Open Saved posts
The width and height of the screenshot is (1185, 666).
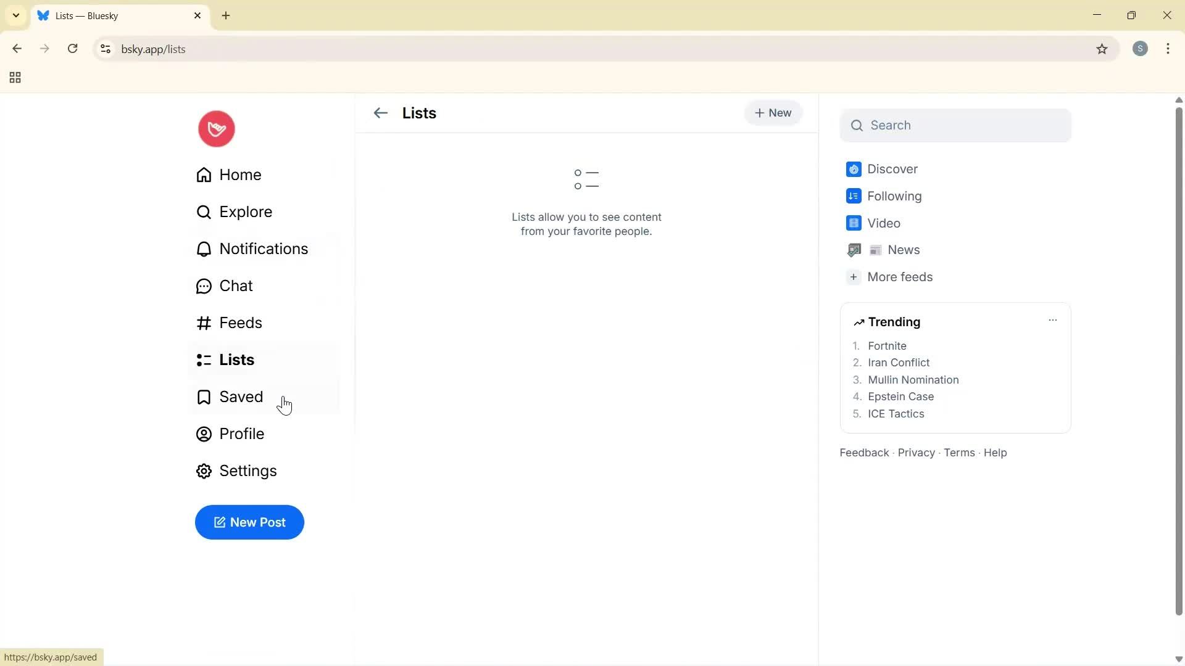pos(241,397)
